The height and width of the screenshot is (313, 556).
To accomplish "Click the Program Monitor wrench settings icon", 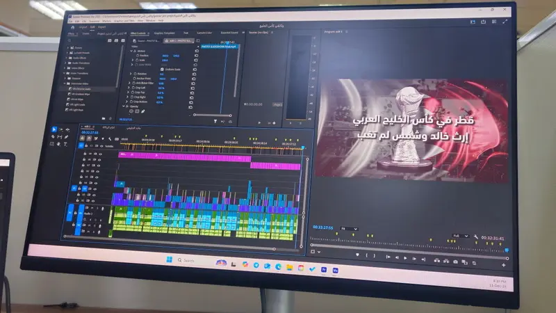I will click(476, 236).
